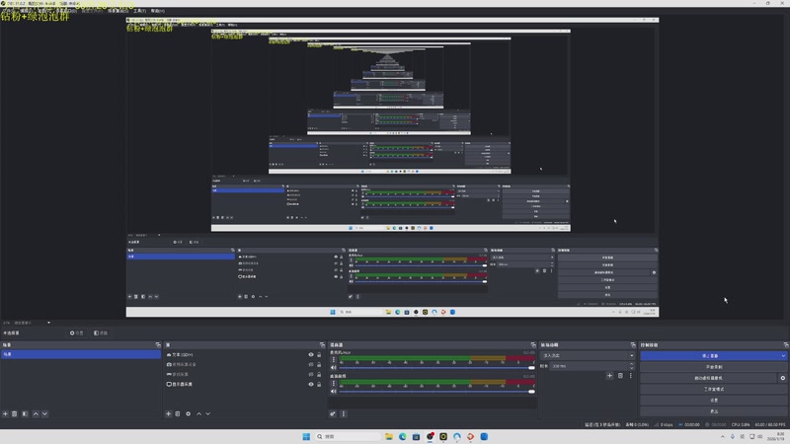The height and width of the screenshot is (444, 790).
Task: Add a new scene with the plus icon
Action: tap(5, 413)
